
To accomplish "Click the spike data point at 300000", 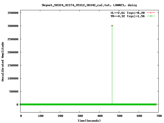I will (x=112, y=26).
